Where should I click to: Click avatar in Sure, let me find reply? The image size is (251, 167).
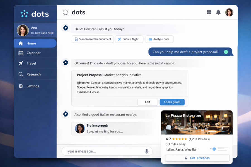80,129
